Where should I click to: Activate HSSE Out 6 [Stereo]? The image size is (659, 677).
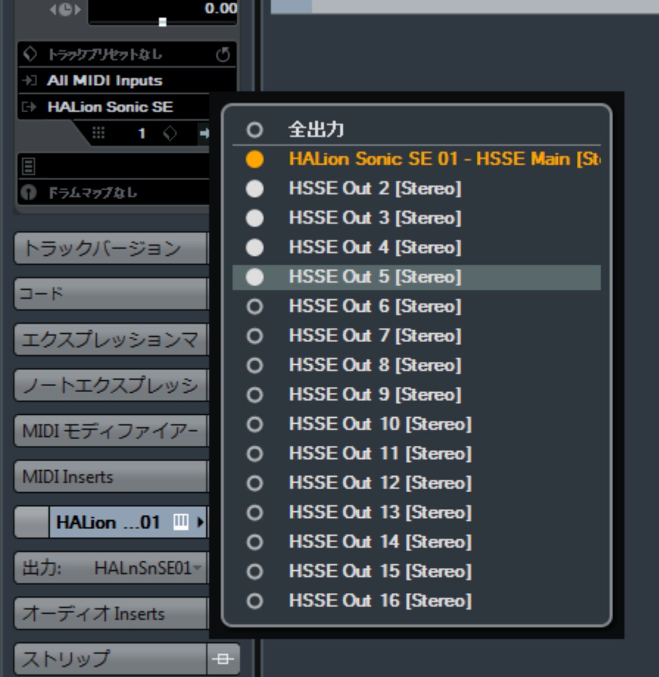(x=416, y=306)
